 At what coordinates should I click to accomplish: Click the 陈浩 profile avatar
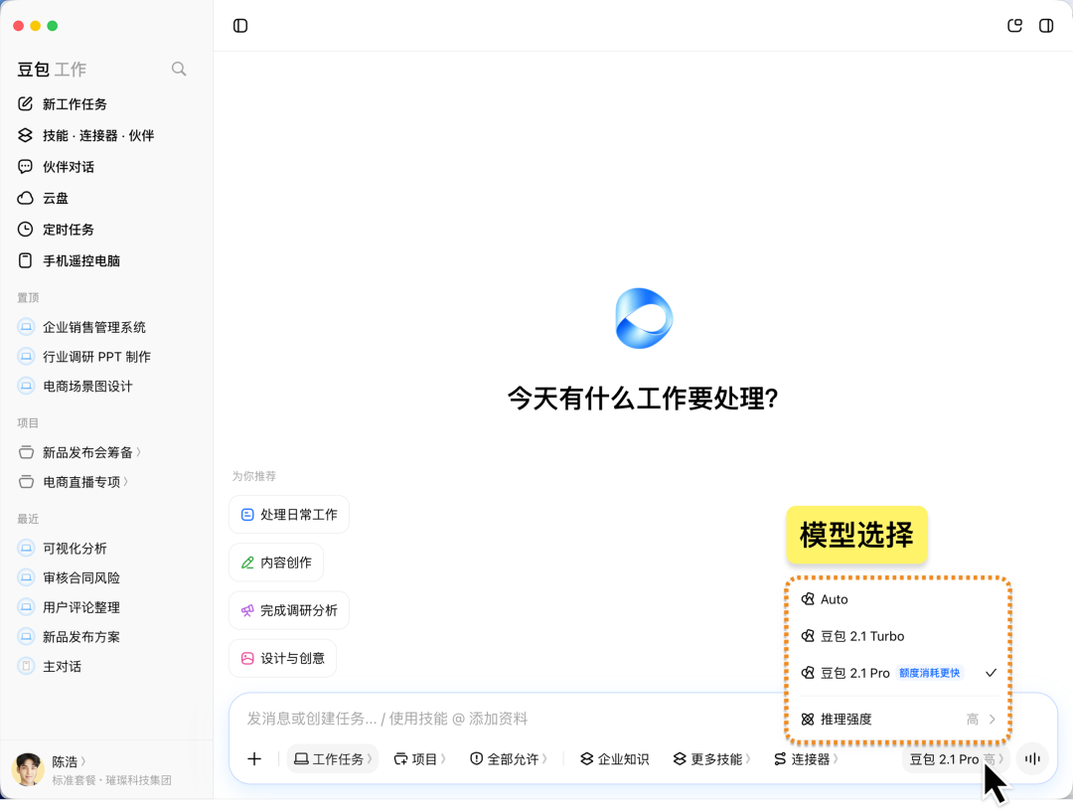(x=28, y=769)
